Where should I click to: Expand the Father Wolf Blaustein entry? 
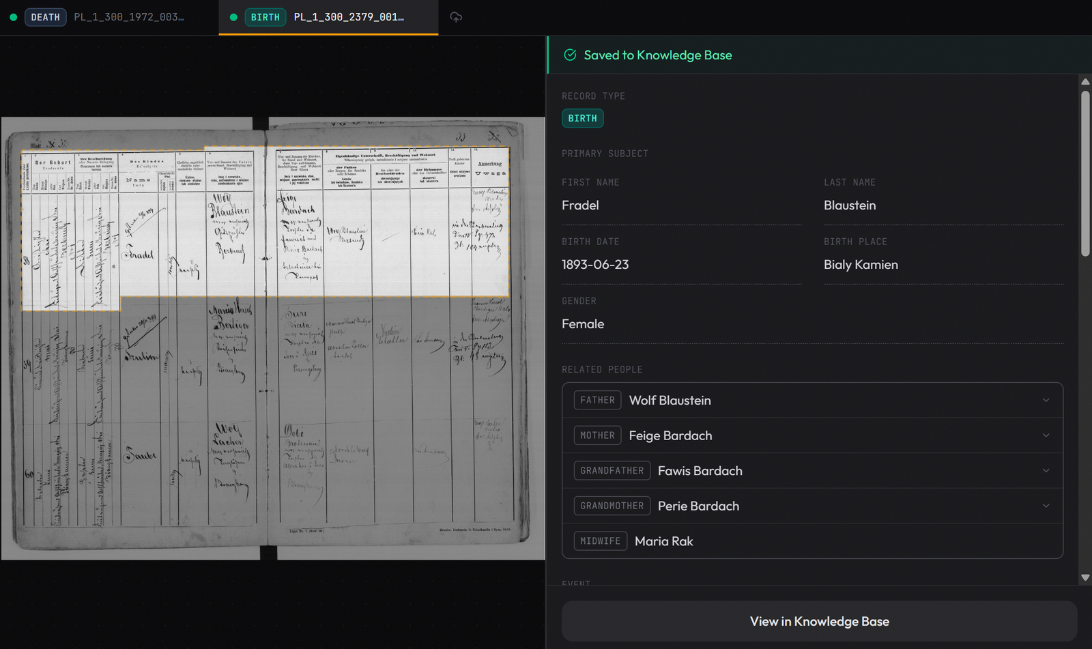tap(1046, 400)
